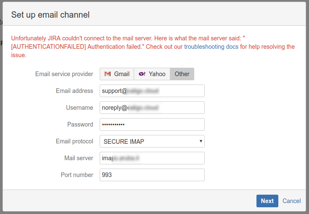
Task: Click the Yahoo logo icon
Action: 142,74
